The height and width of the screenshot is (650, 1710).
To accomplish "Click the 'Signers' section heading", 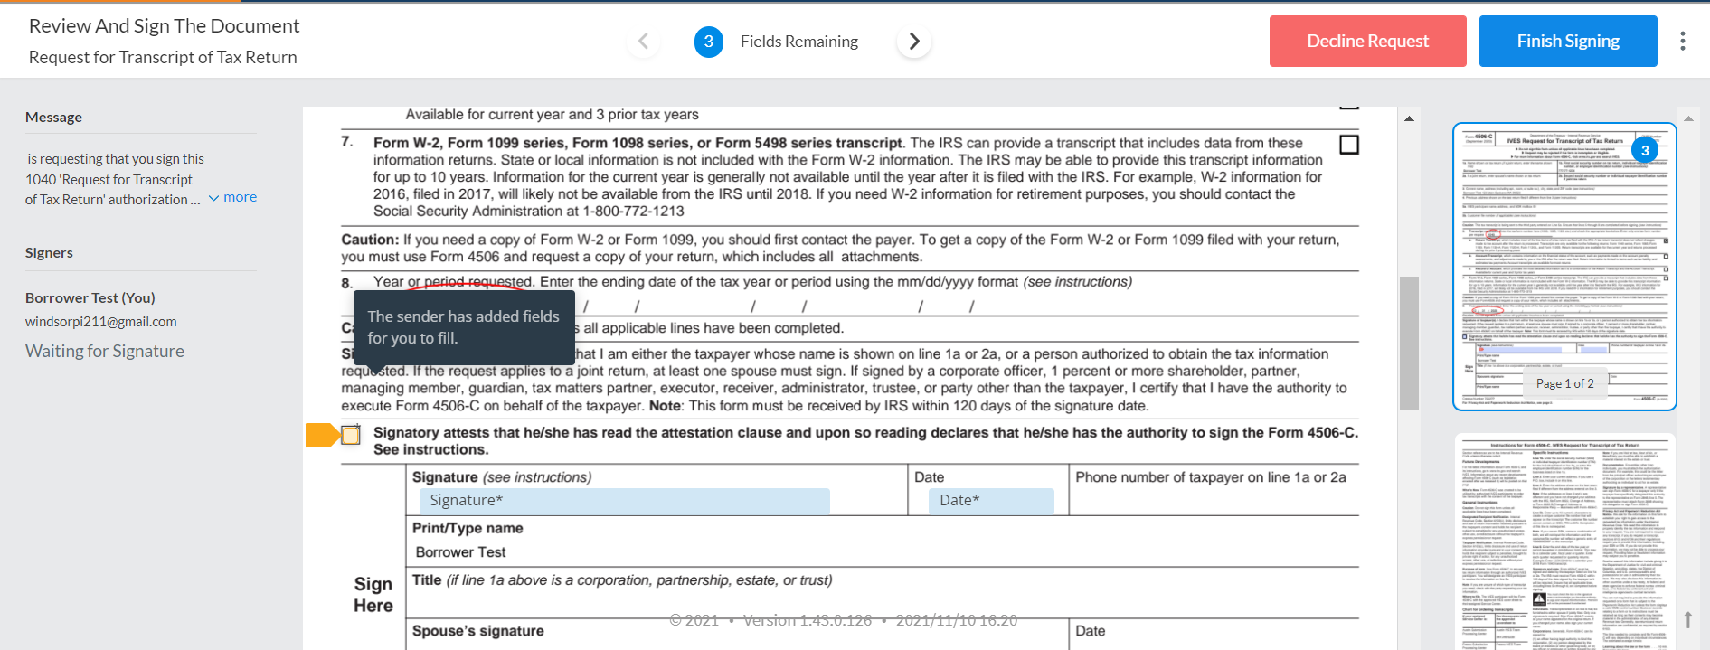I will (x=49, y=253).
